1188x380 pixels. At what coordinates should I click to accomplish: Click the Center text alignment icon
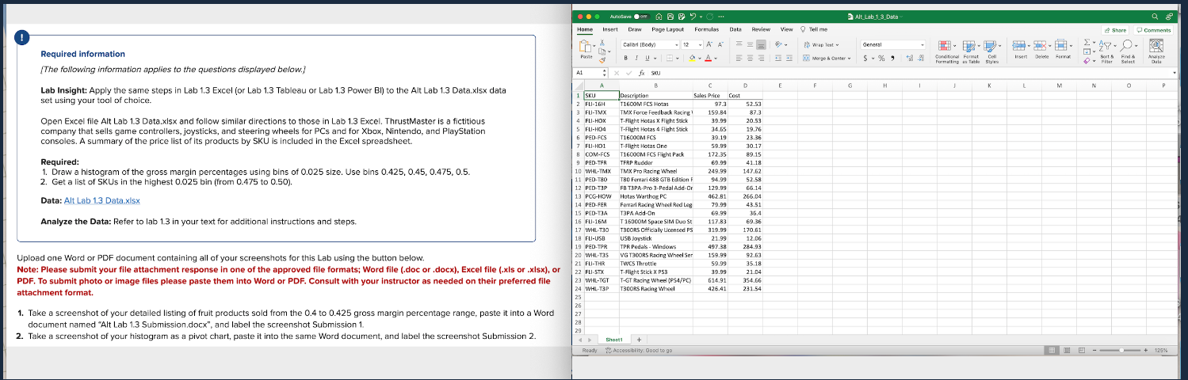[750, 58]
